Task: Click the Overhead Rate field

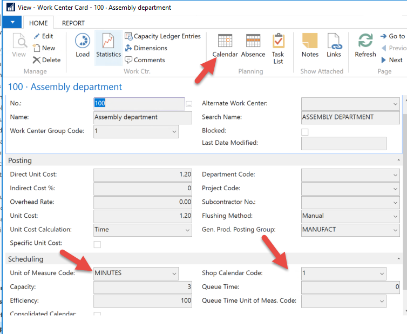Action: (x=143, y=203)
